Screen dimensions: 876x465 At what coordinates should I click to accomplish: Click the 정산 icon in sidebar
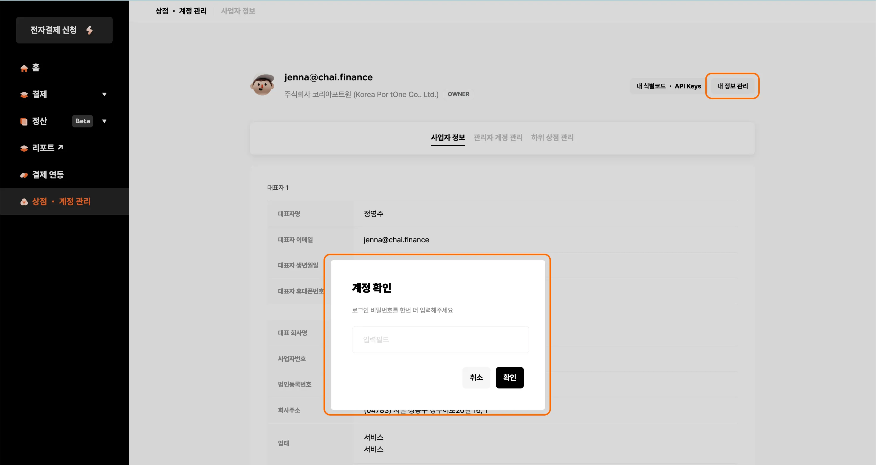click(24, 121)
